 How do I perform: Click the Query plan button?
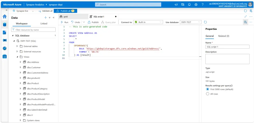(108, 22)
